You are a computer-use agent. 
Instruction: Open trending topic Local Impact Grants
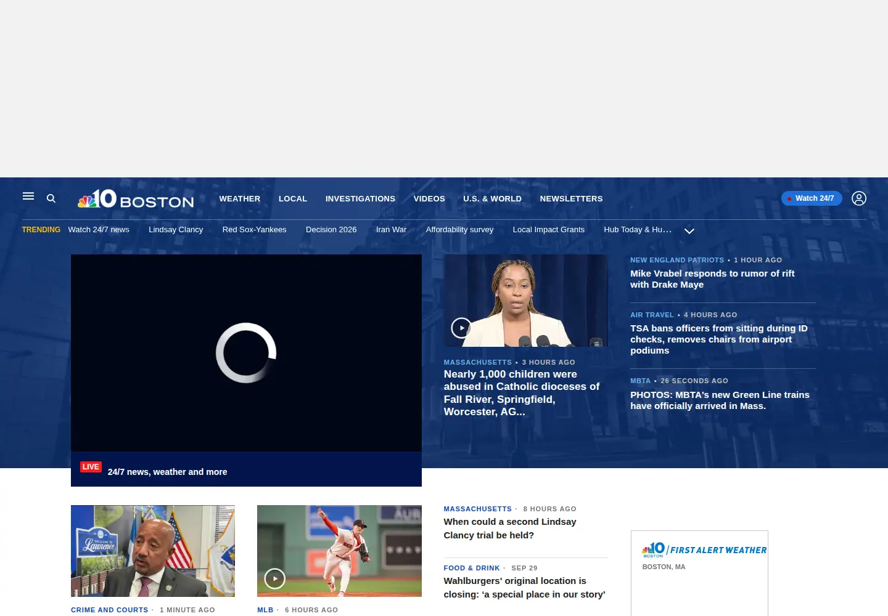[x=548, y=230]
